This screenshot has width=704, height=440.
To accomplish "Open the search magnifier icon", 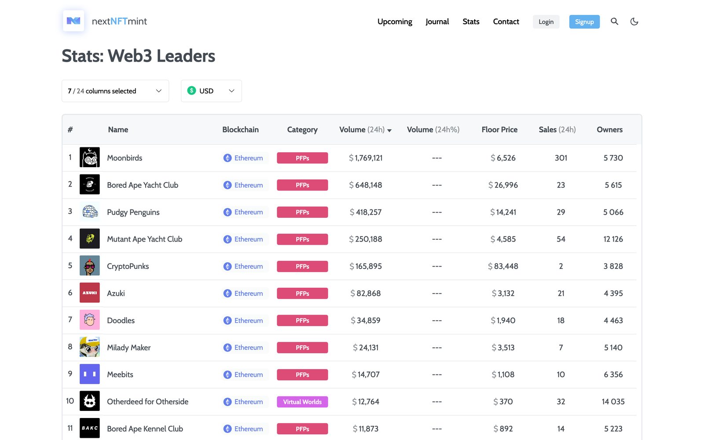I will click(x=614, y=21).
